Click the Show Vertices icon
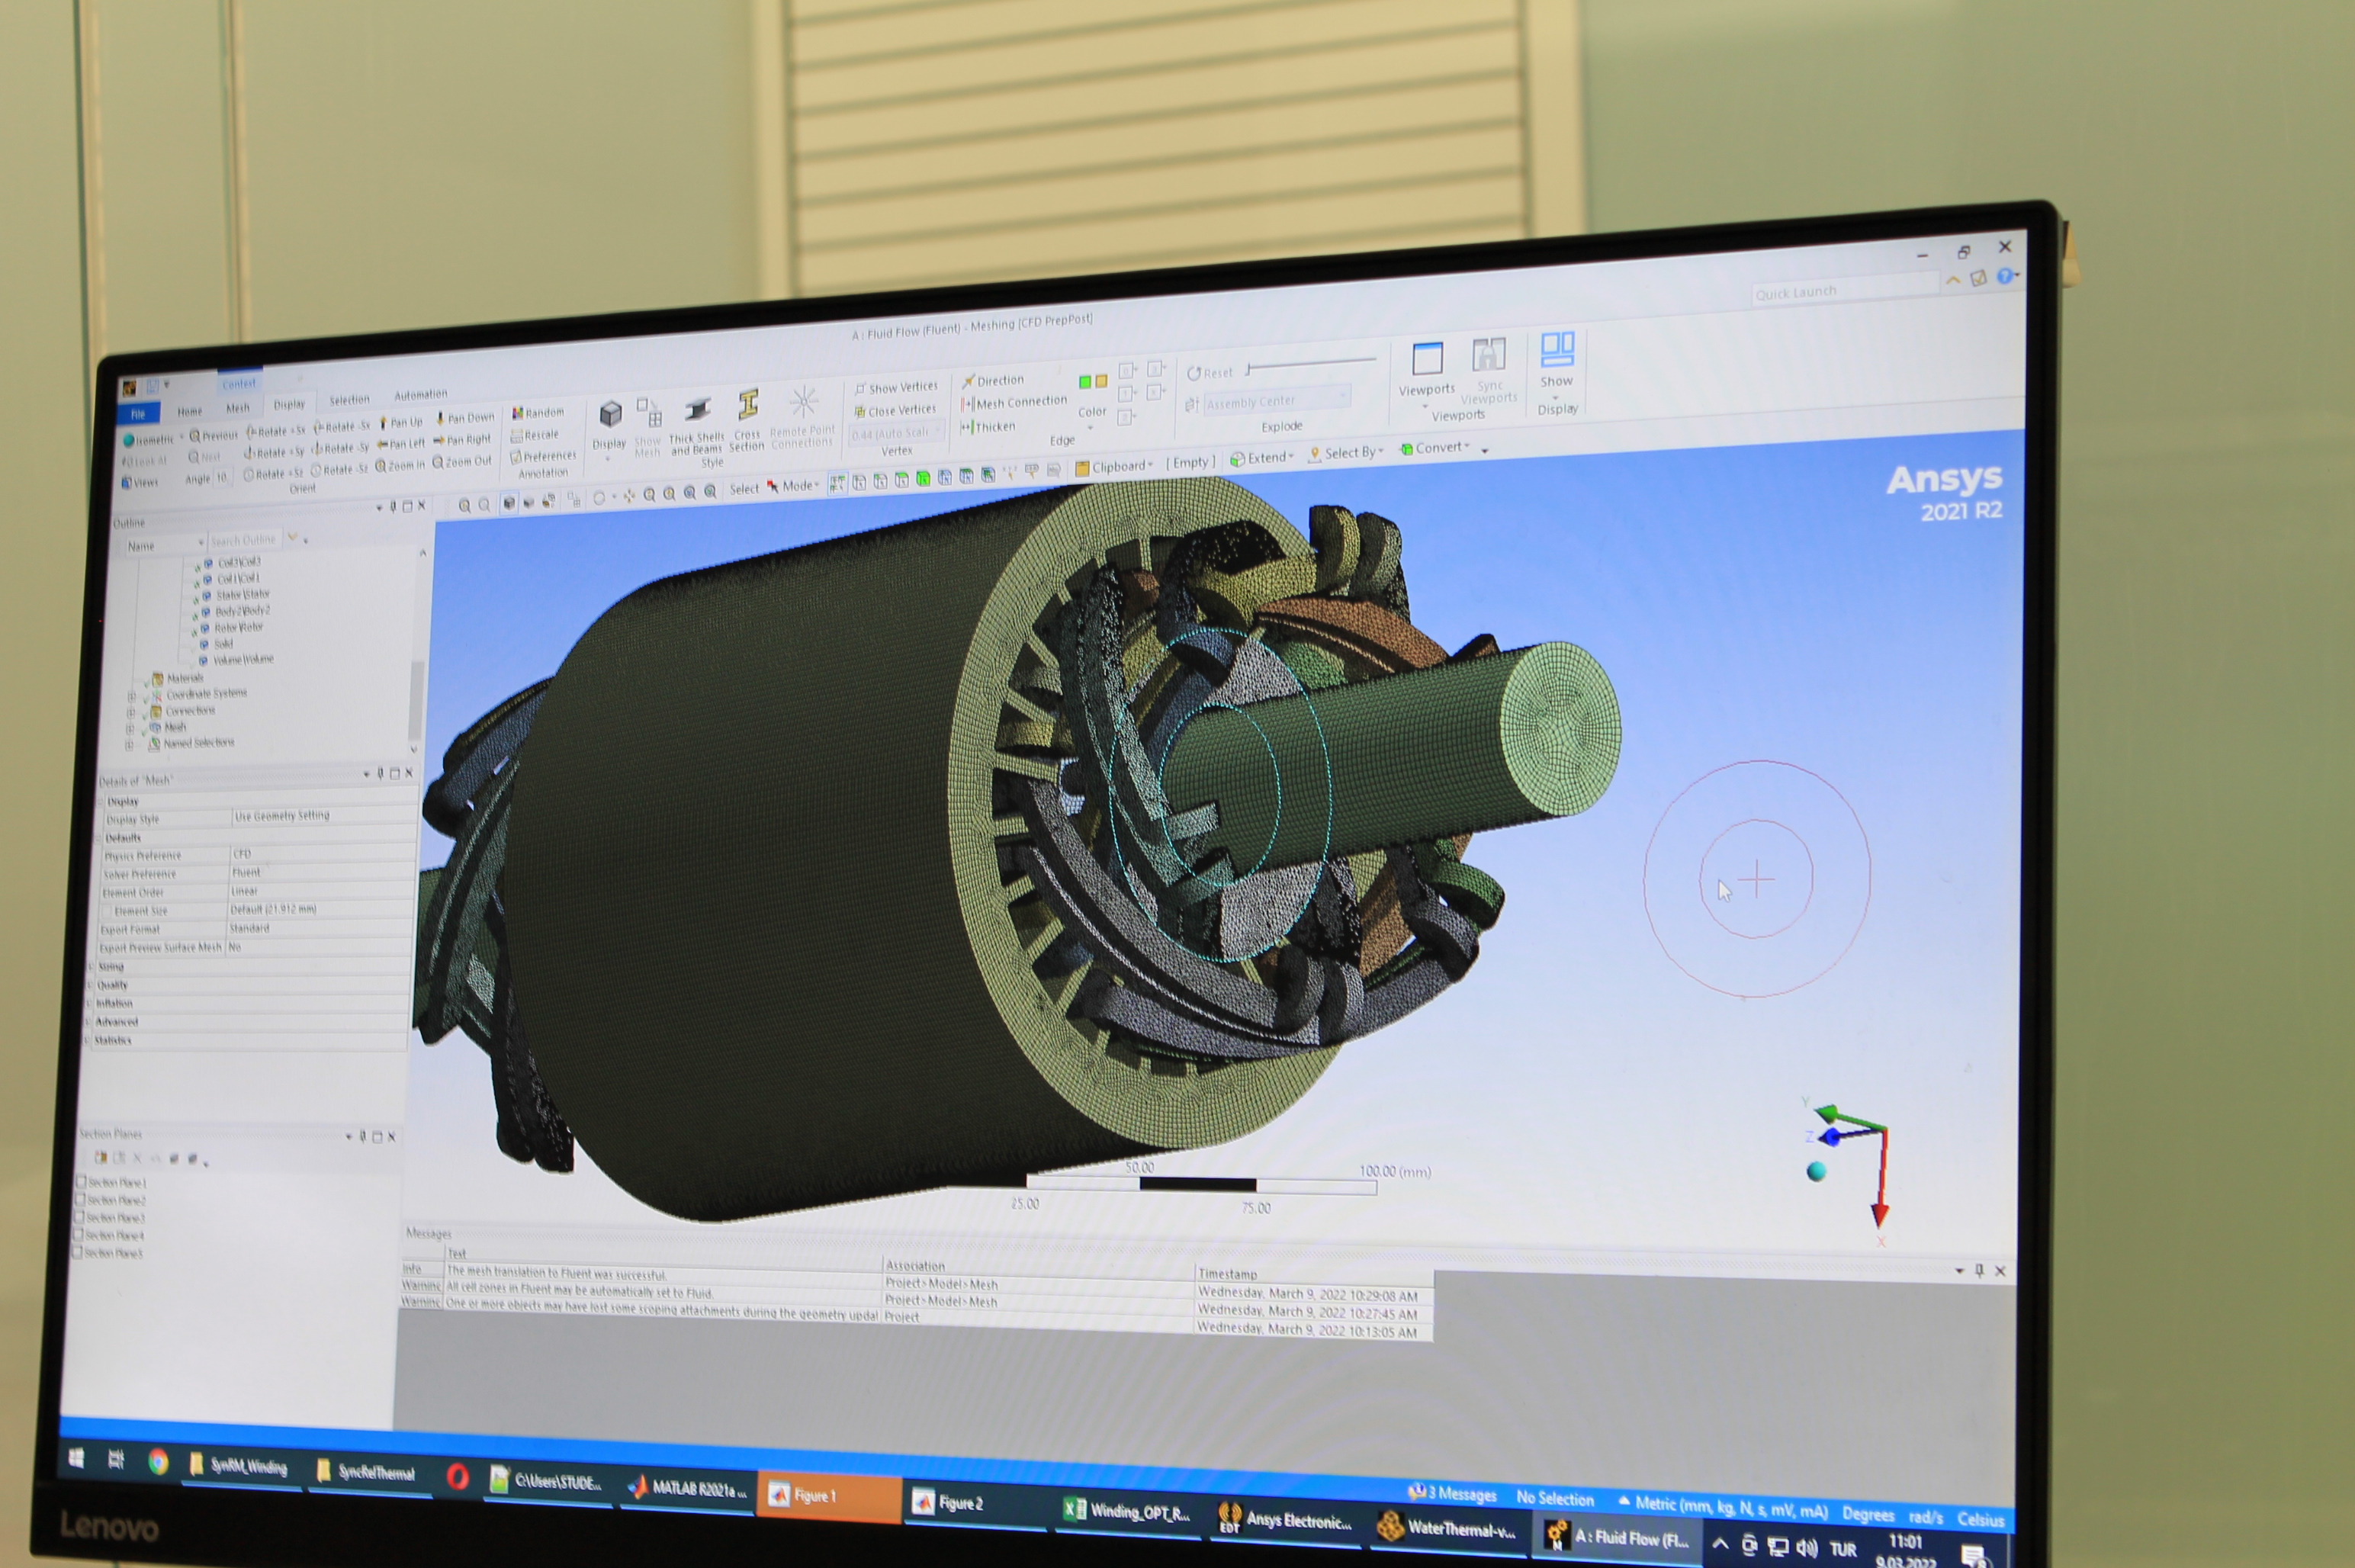Viewport: 2355px width, 1568px height. pos(860,388)
